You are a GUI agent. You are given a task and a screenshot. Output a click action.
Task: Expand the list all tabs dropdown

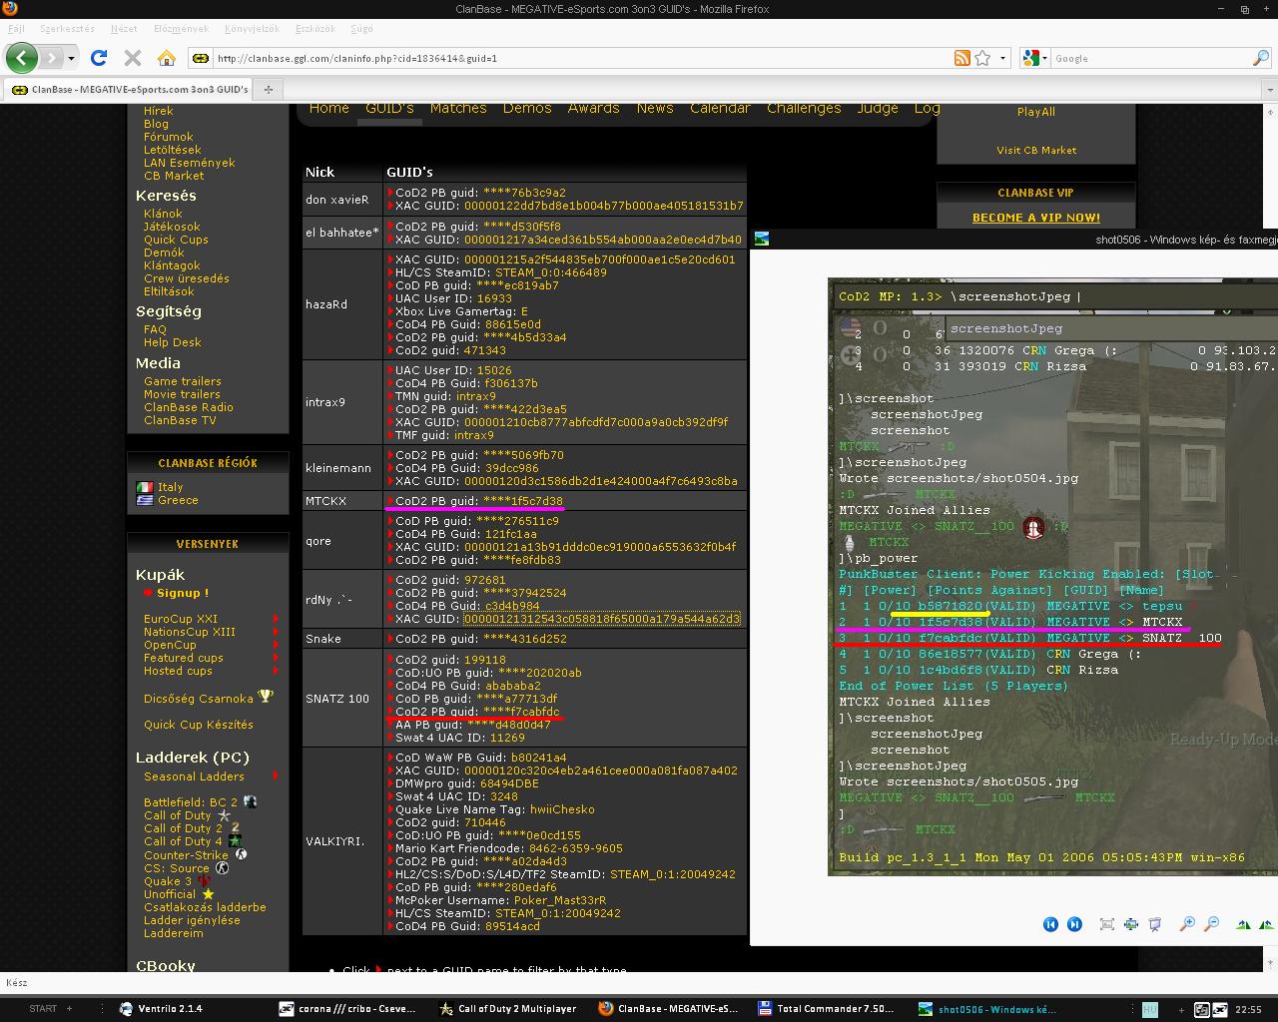[x=1269, y=89]
